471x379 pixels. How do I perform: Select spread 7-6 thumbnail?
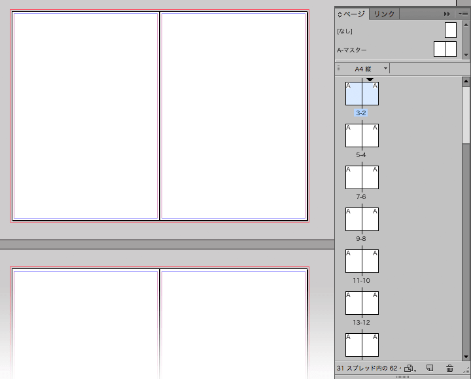(362, 177)
